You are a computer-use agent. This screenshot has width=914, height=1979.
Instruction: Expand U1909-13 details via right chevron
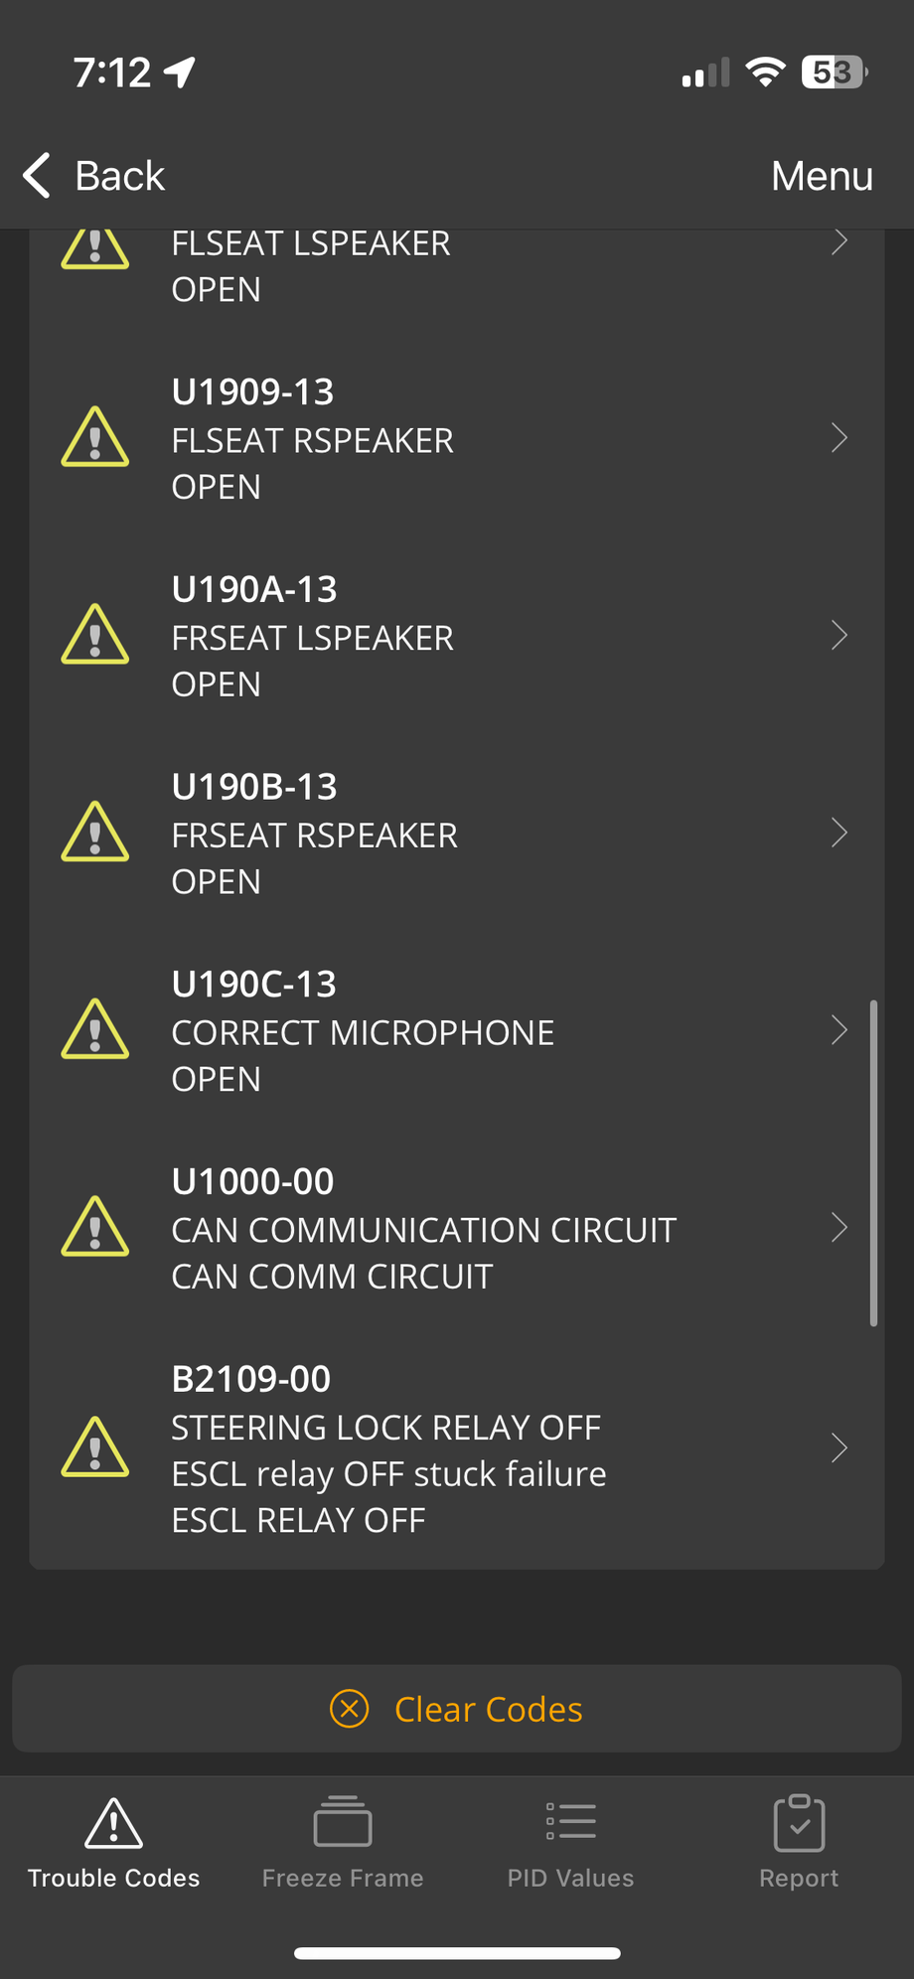click(839, 438)
